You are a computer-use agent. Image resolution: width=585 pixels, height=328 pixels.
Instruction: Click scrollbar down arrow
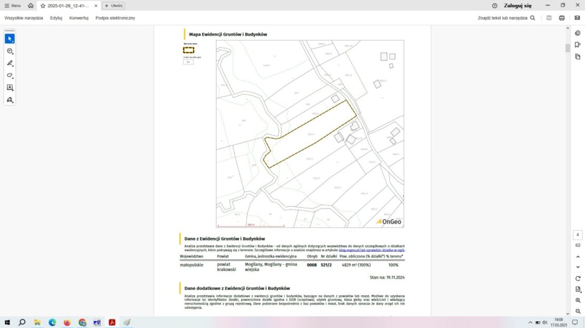pyautogui.click(x=568, y=314)
